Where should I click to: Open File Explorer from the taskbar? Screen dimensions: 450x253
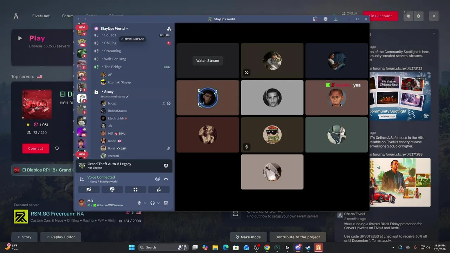click(x=215, y=247)
